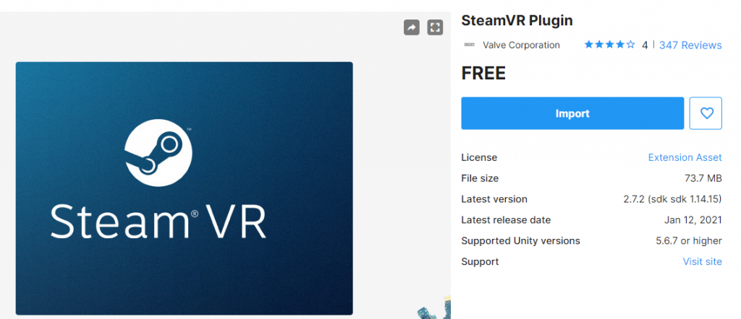This screenshot has width=741, height=319.
Task: Follow the Visit site support link
Action: click(702, 261)
